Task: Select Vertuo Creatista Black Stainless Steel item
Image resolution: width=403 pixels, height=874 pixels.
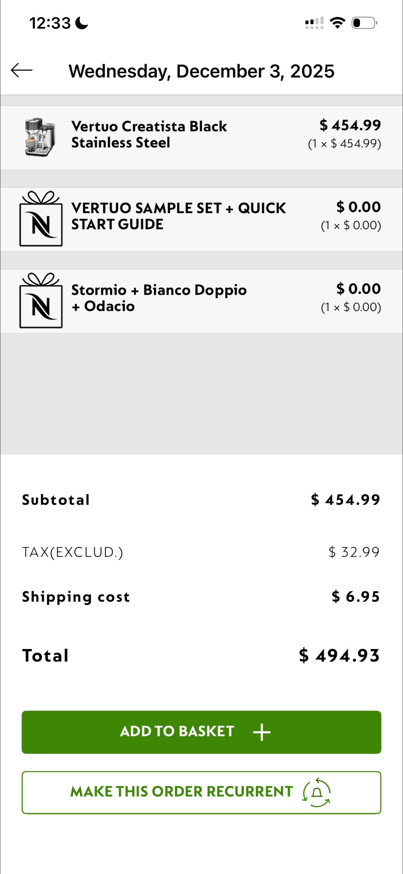Action: (149, 134)
